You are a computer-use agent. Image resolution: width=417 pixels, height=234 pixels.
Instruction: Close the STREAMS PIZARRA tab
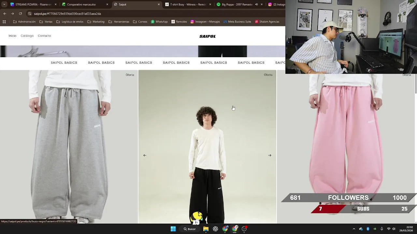[x=56, y=5]
